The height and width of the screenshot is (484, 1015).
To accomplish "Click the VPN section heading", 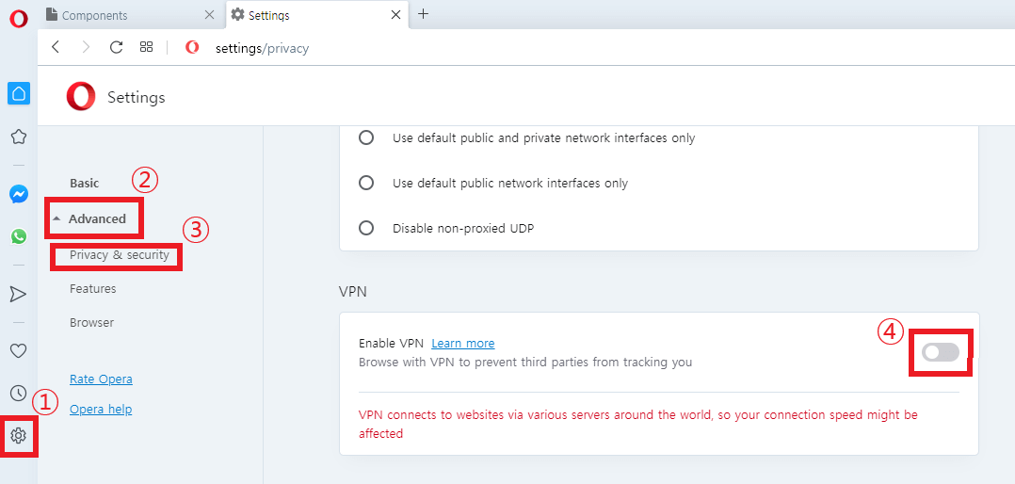I will [x=353, y=292].
